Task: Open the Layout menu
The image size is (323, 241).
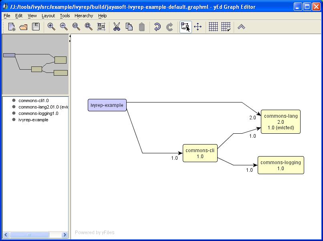Action: (48, 16)
